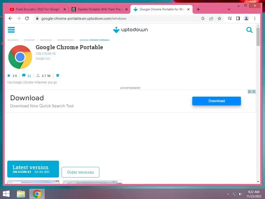Click the first screenshot thumbnail
Image resolution: width=265 pixels, height=199 pixels.
click(x=33, y=182)
